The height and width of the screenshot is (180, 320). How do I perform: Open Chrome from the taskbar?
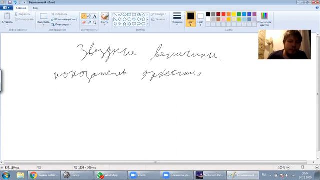(44, 175)
